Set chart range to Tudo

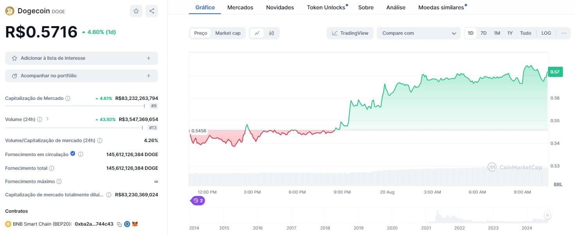(x=526, y=33)
